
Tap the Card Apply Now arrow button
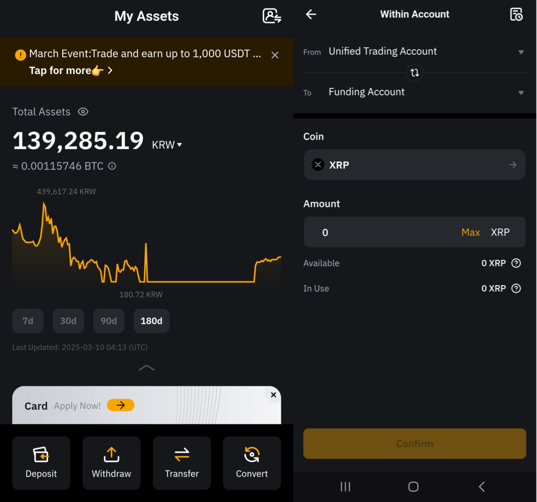point(120,405)
